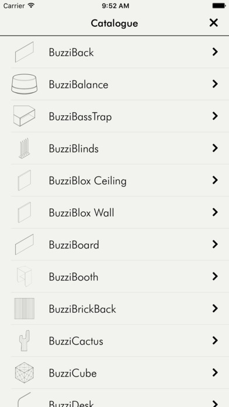Expand BuzziBoard using the right chevron

pos(215,244)
